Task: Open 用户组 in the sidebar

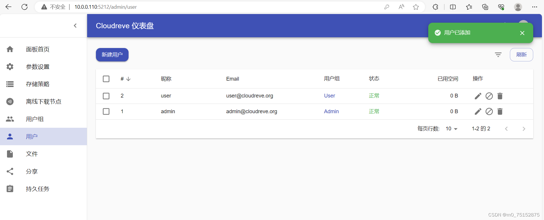Action: point(43,119)
